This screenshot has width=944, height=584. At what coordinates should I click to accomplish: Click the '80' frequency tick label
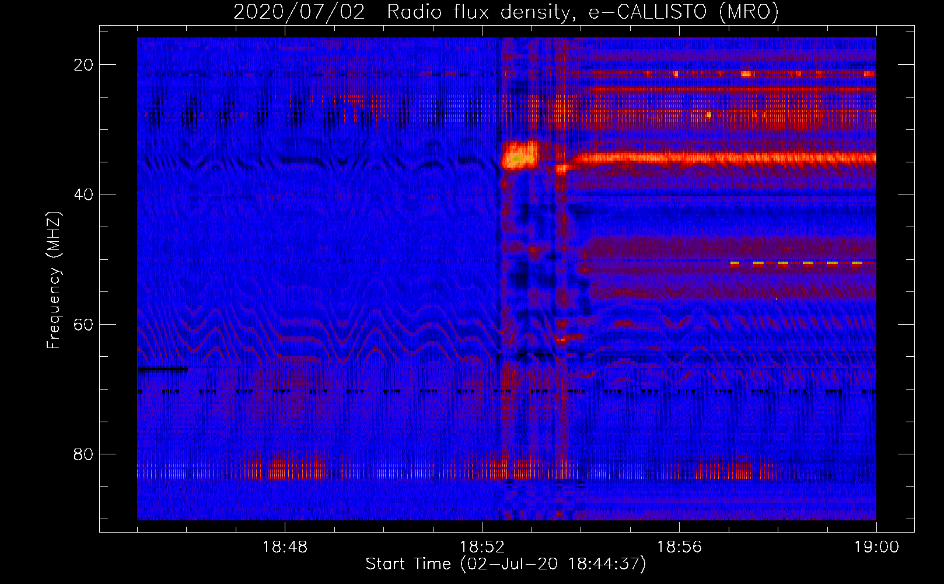(84, 454)
